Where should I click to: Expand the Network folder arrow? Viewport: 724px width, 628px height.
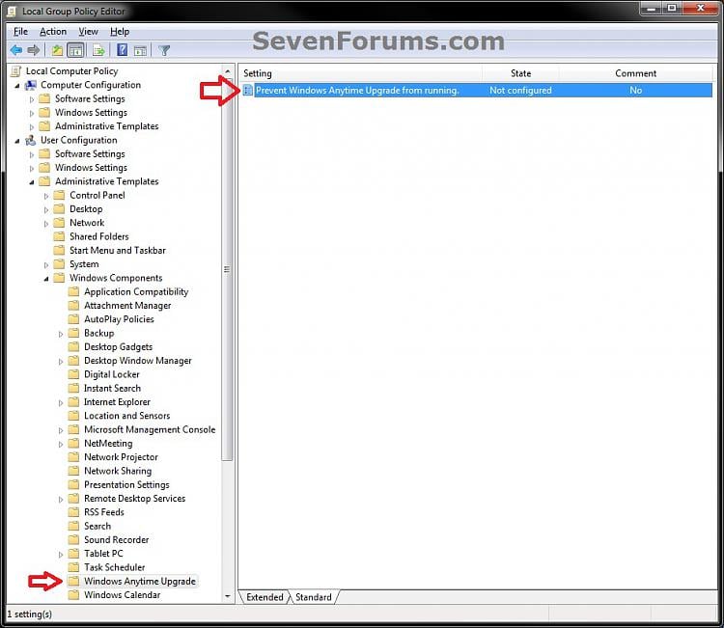pos(46,224)
